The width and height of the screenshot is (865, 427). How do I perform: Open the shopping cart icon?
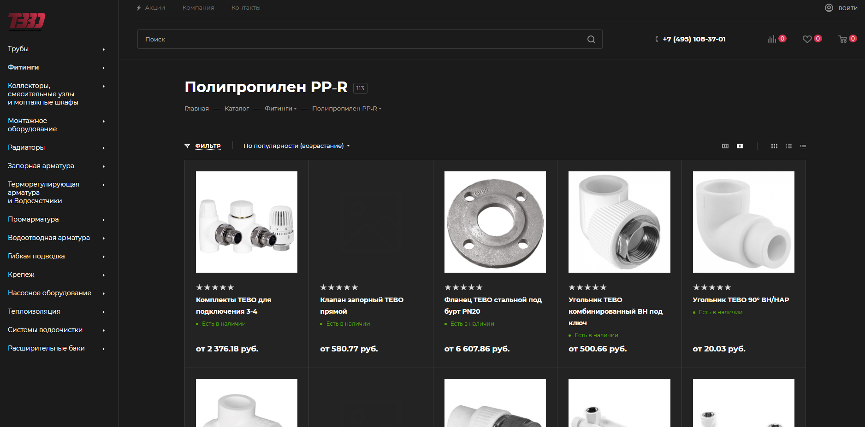click(x=842, y=39)
